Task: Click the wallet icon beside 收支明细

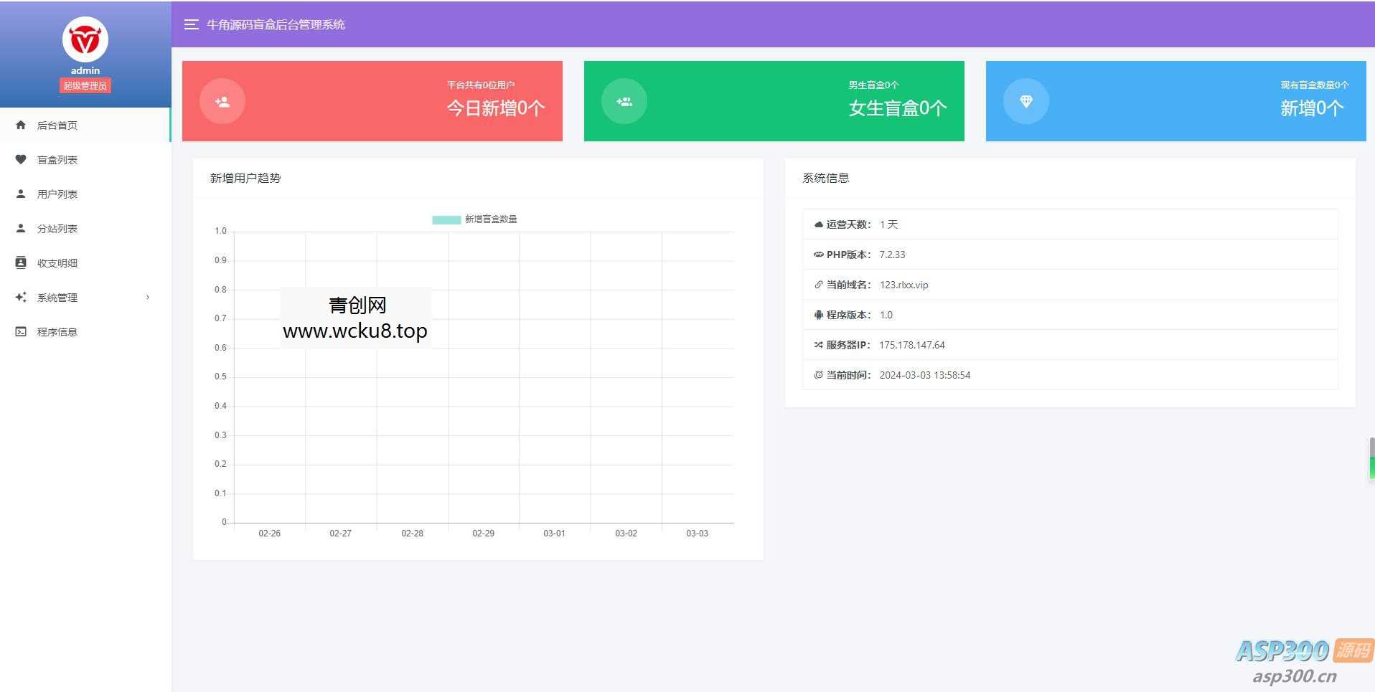Action: [21, 262]
